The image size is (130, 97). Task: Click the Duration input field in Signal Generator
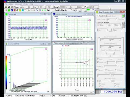[x=110, y=67]
